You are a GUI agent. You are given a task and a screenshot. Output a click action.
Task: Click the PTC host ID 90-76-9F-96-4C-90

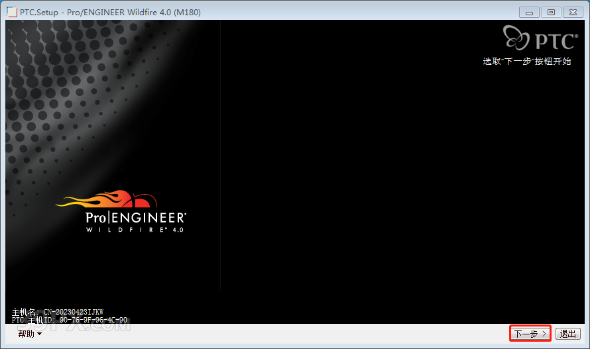point(93,320)
